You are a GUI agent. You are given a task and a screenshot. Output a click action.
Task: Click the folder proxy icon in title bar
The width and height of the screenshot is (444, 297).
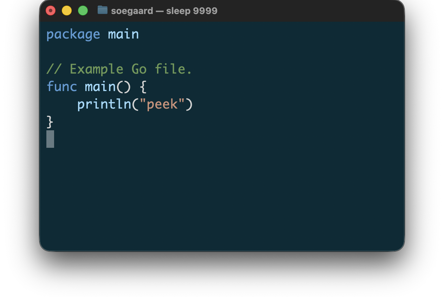[x=102, y=10]
